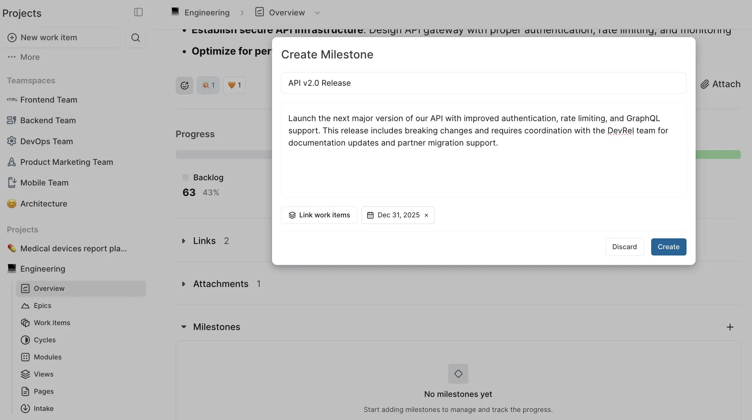
Task: Expand the Attachments section
Action: click(184, 284)
